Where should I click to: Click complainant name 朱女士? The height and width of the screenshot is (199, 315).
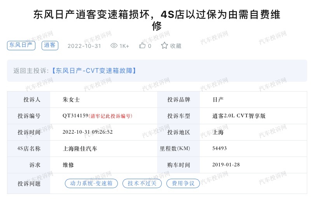(x=71, y=100)
